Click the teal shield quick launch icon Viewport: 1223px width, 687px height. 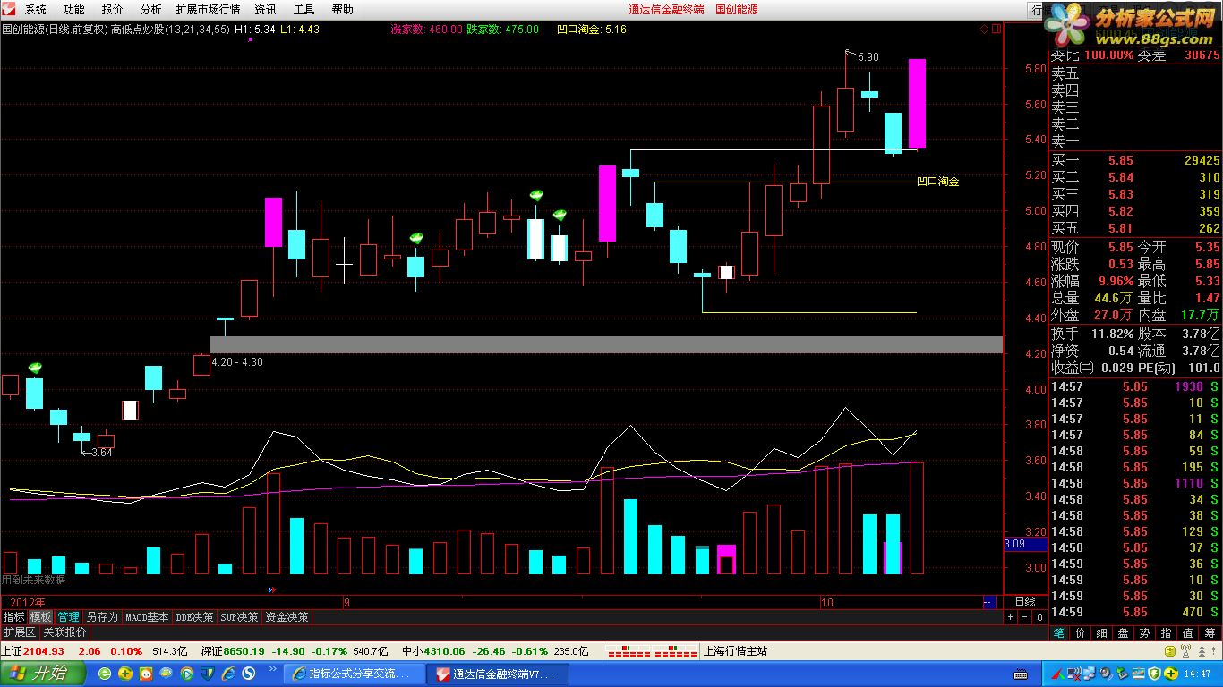207,674
